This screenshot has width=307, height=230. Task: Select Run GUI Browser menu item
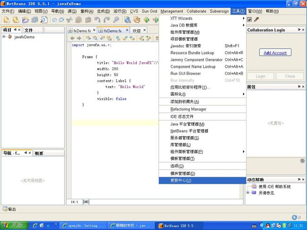tap(202, 74)
